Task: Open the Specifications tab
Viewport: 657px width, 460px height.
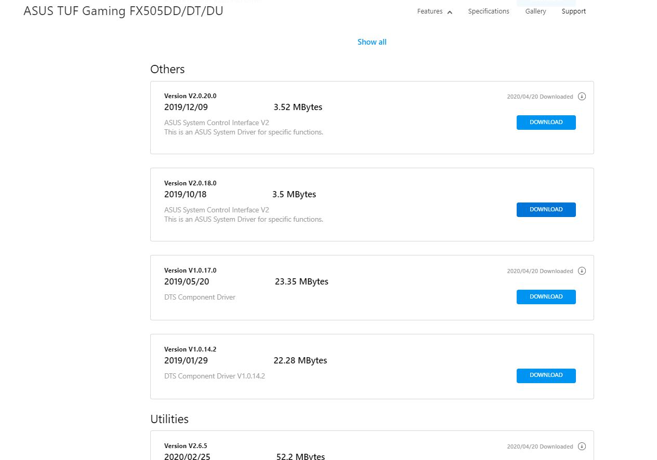Action: pos(489,11)
